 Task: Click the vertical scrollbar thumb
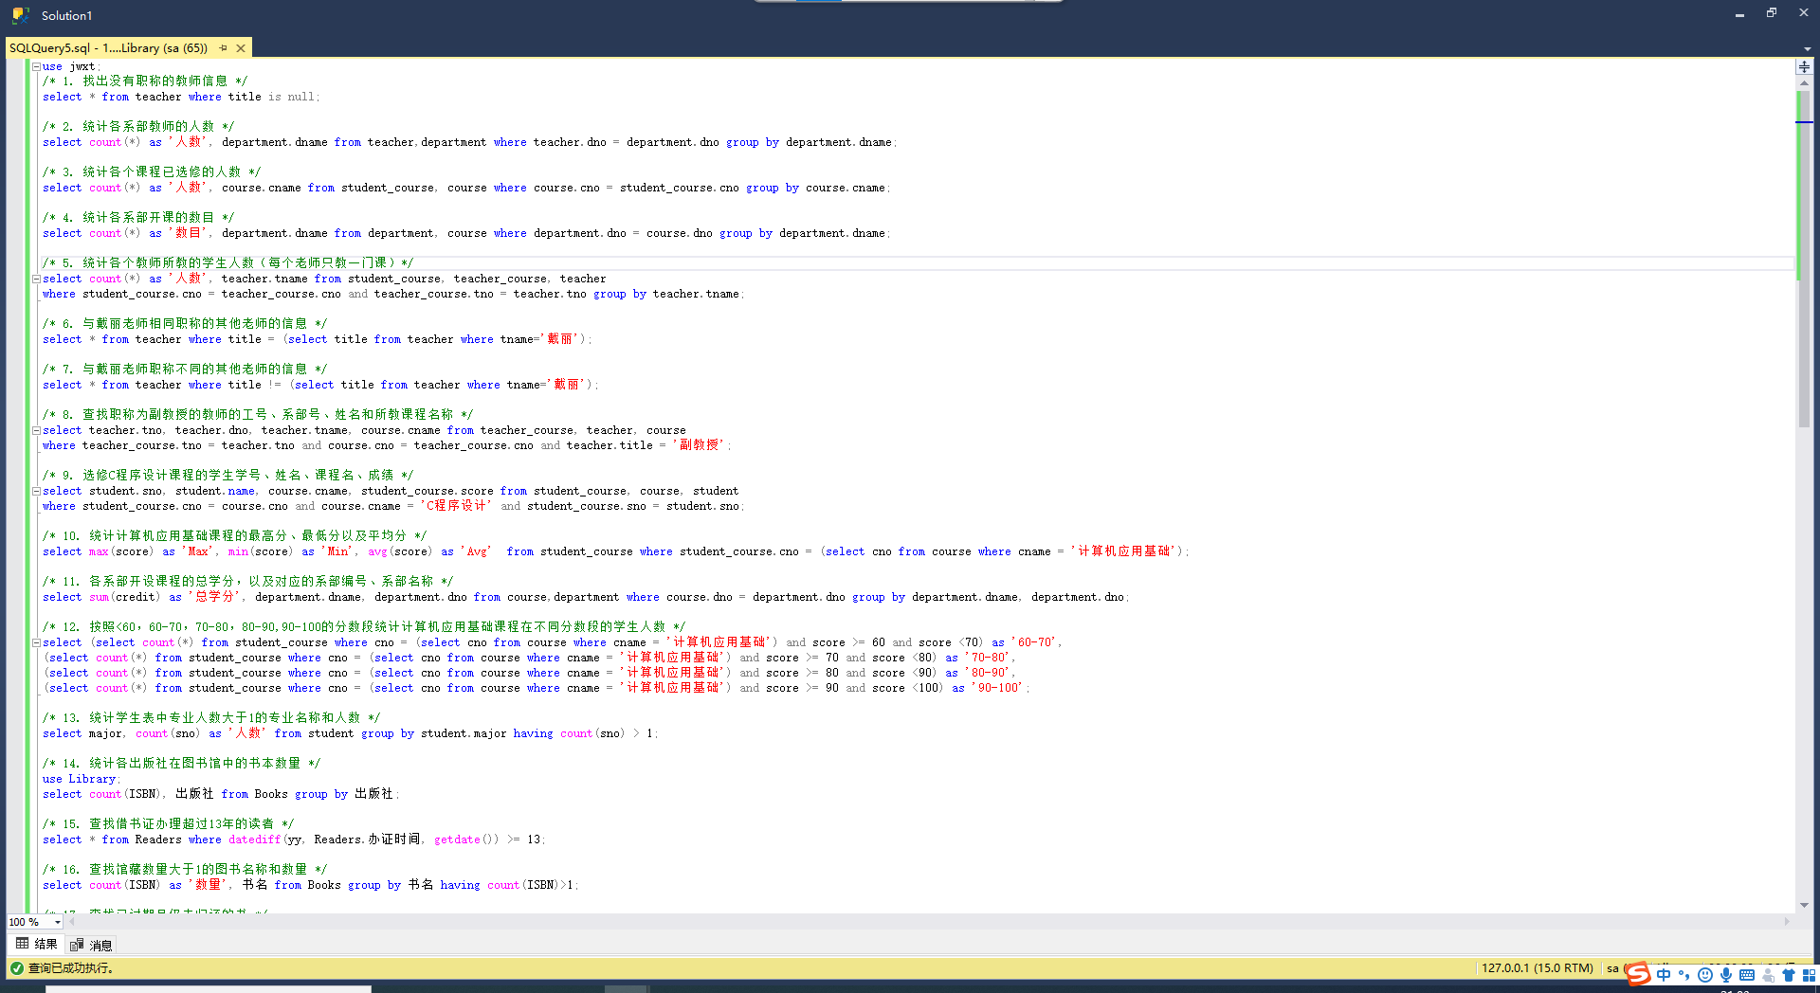coord(1804,256)
